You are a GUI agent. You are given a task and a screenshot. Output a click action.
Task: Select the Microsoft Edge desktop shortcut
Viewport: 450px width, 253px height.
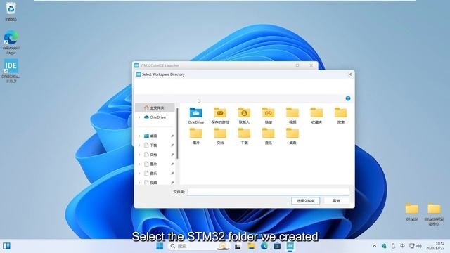[x=11, y=42]
